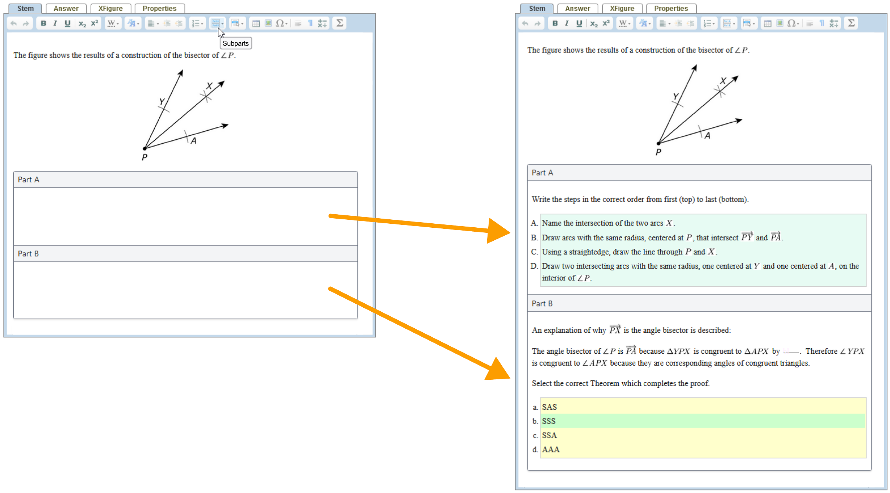Toggle Underline in the left editor toolbar
Image resolution: width=890 pixels, height=493 pixels.
coord(67,24)
